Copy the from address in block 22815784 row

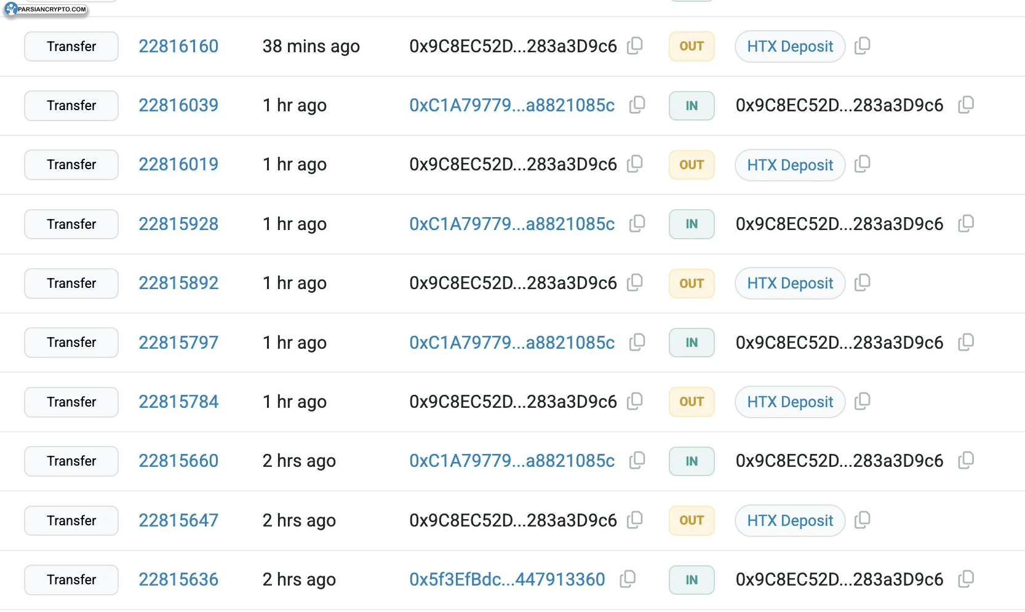635,402
